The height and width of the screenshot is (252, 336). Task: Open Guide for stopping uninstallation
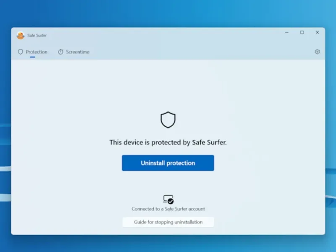click(x=168, y=222)
